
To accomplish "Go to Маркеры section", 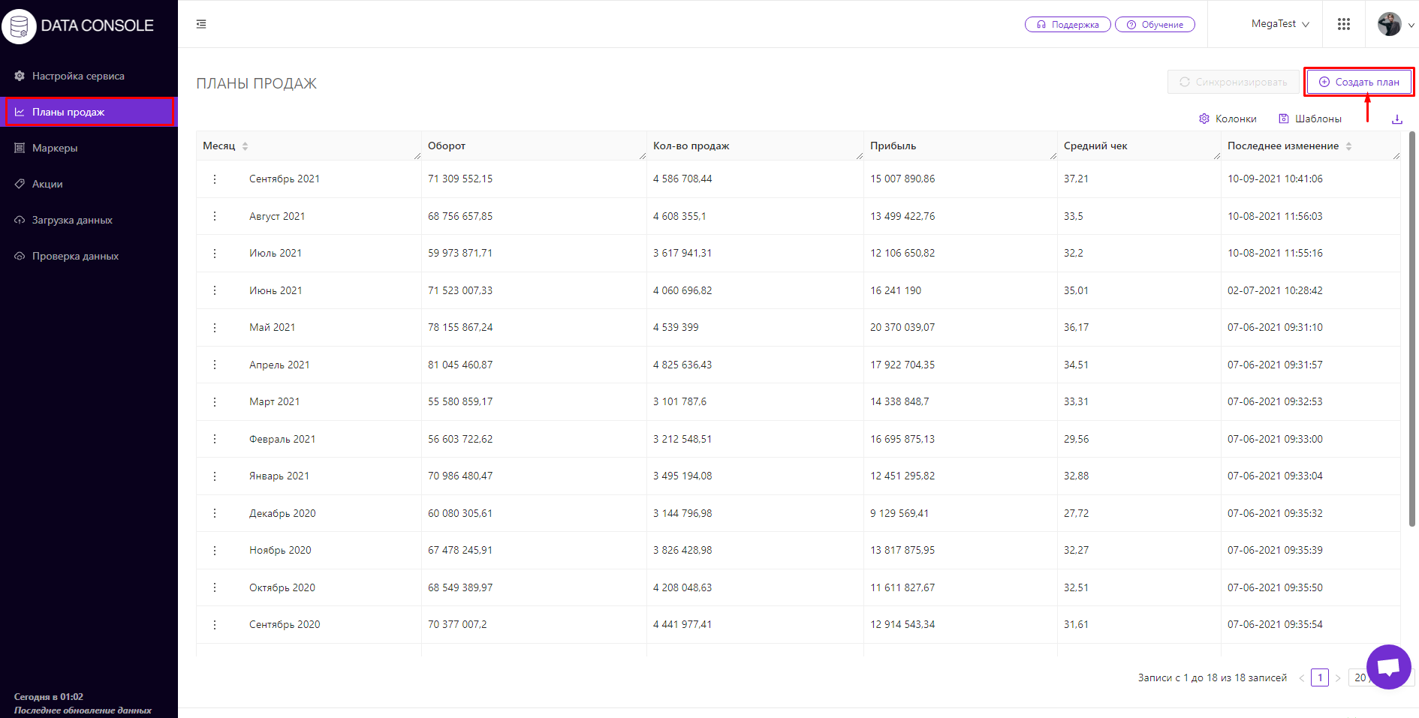I will (55, 149).
